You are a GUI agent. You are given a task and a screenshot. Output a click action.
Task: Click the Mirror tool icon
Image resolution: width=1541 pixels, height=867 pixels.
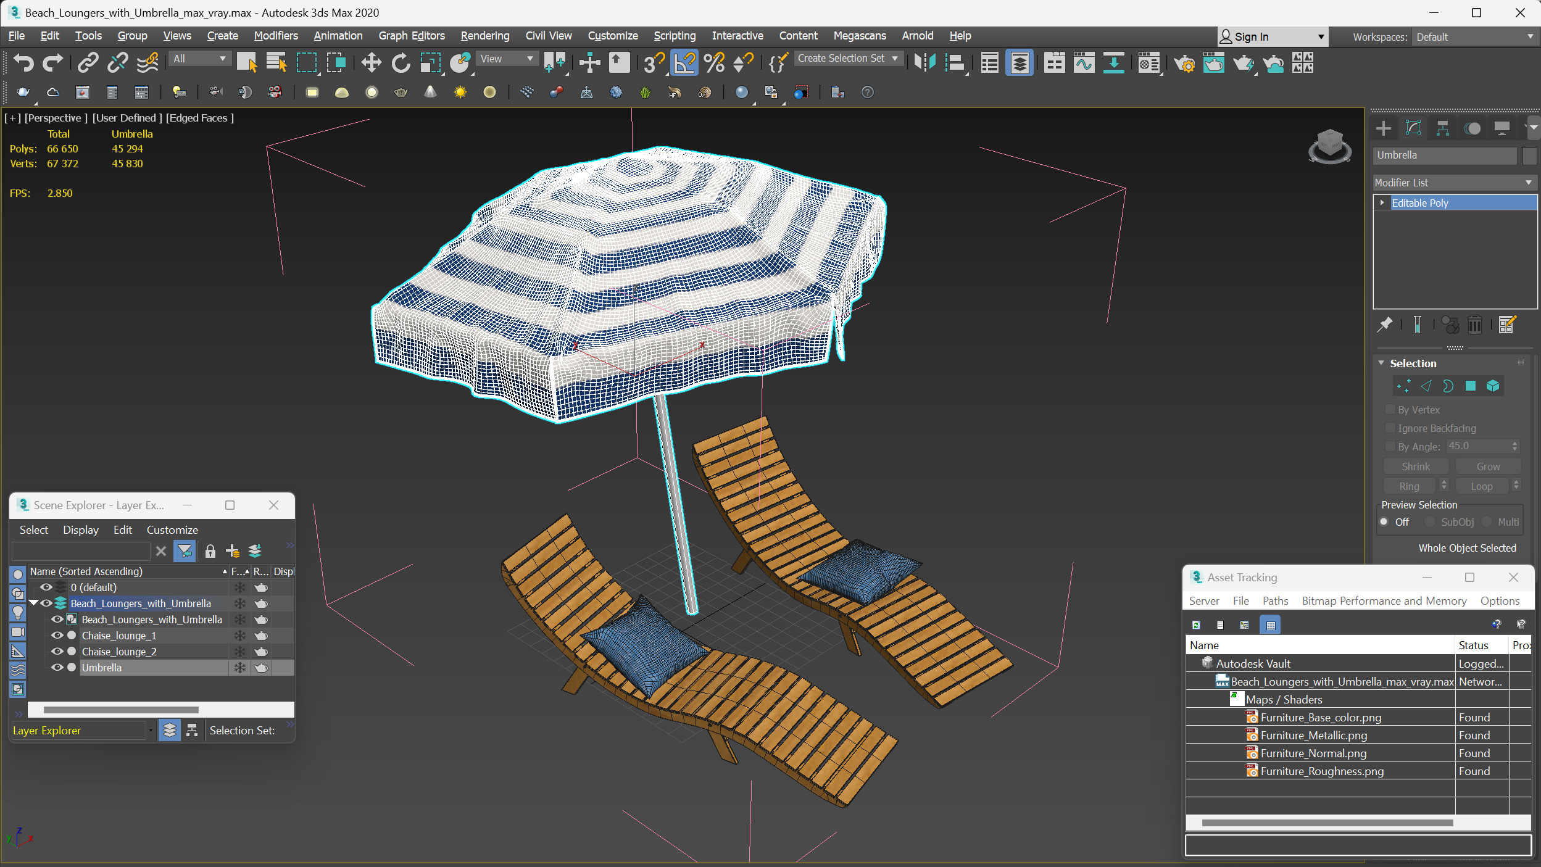[x=925, y=62]
